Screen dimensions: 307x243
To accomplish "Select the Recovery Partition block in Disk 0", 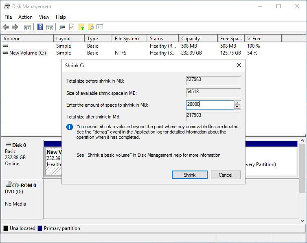I will click(271, 162).
